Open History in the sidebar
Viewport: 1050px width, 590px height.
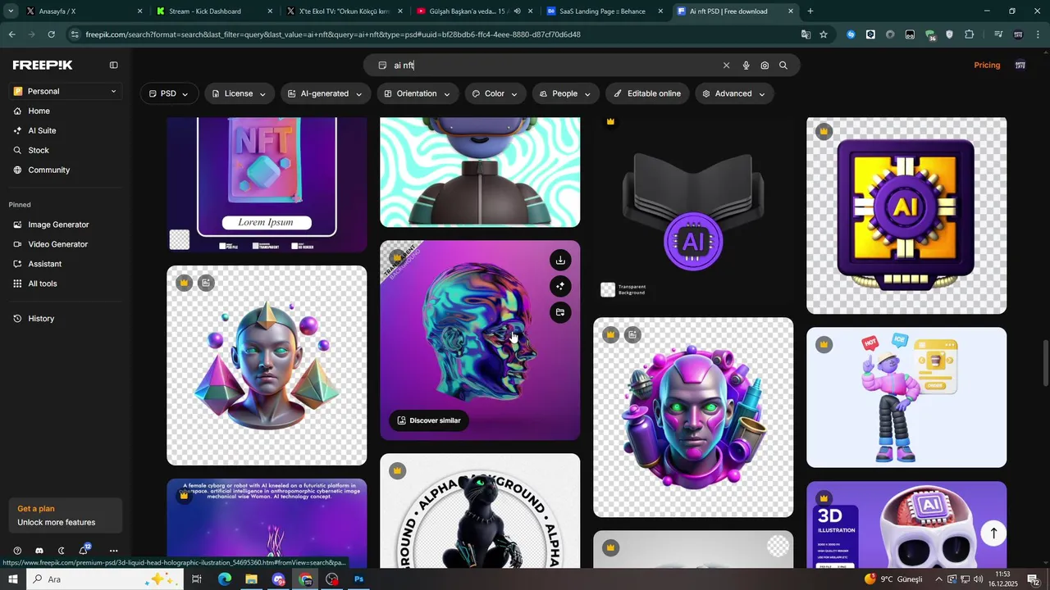pyautogui.click(x=41, y=318)
